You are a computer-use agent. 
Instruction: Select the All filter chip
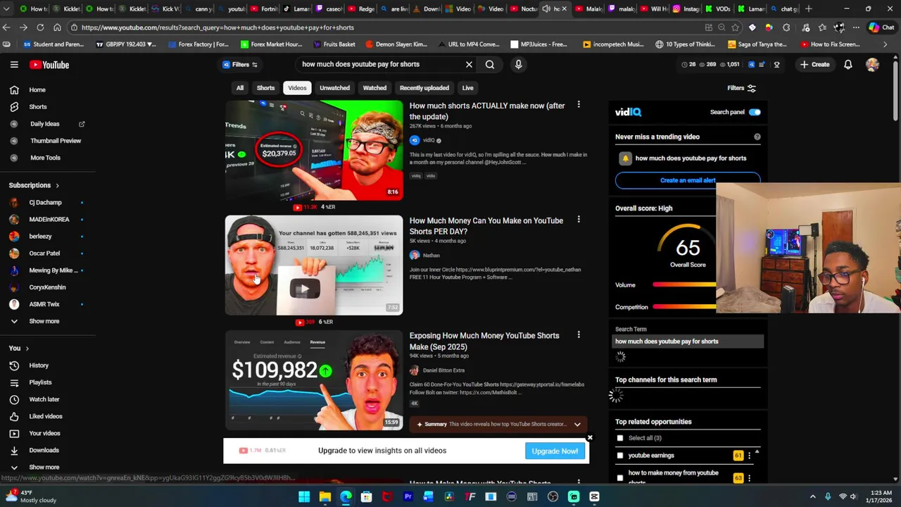240,88
